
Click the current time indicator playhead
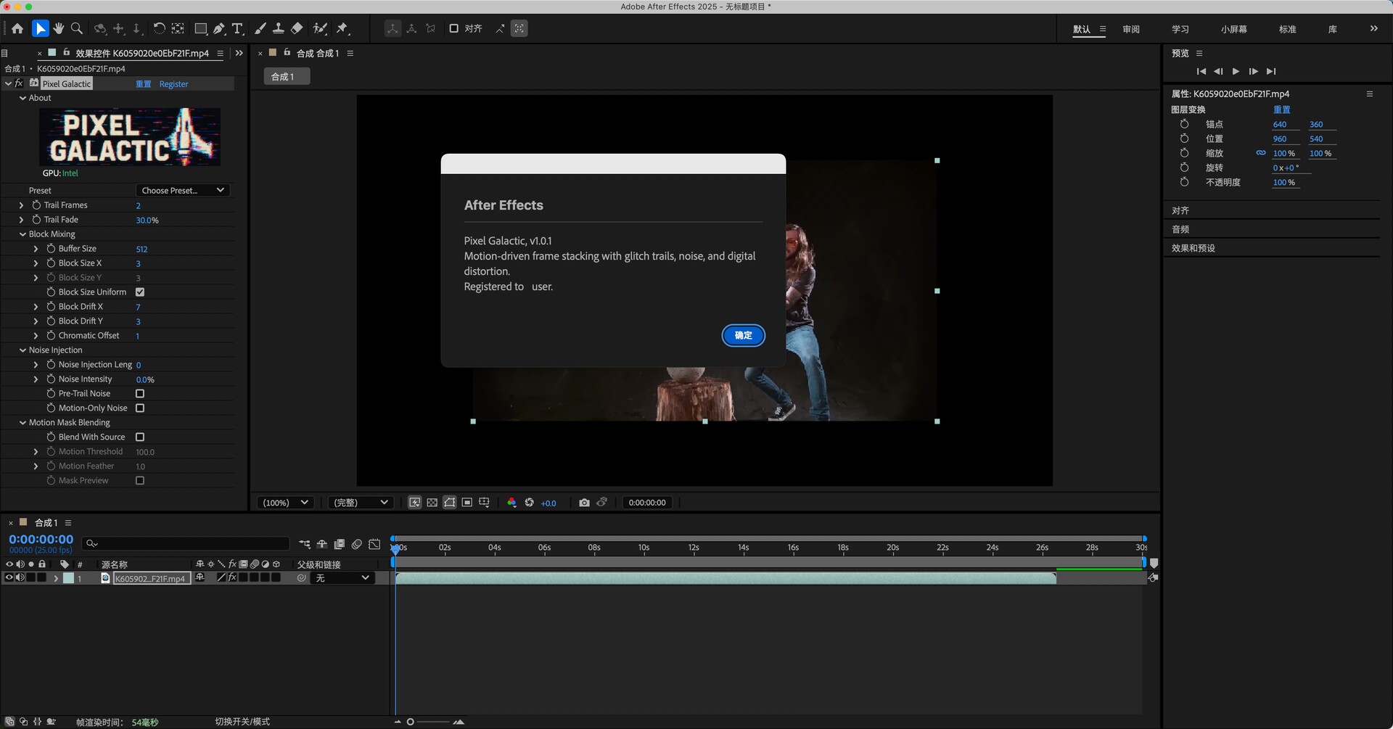point(395,549)
